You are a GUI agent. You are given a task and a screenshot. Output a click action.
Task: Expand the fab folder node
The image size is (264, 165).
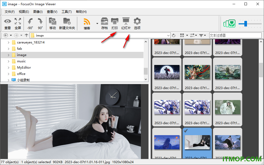click(8, 49)
